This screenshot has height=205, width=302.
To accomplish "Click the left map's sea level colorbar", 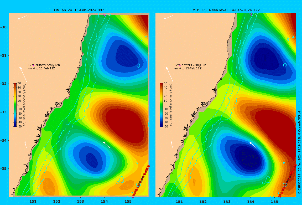I will [x=15, y=105].
